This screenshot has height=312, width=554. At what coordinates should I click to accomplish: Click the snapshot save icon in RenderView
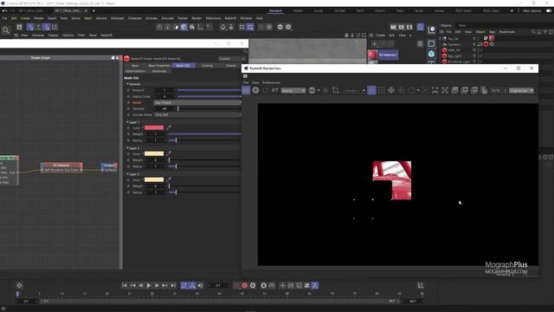454,90
